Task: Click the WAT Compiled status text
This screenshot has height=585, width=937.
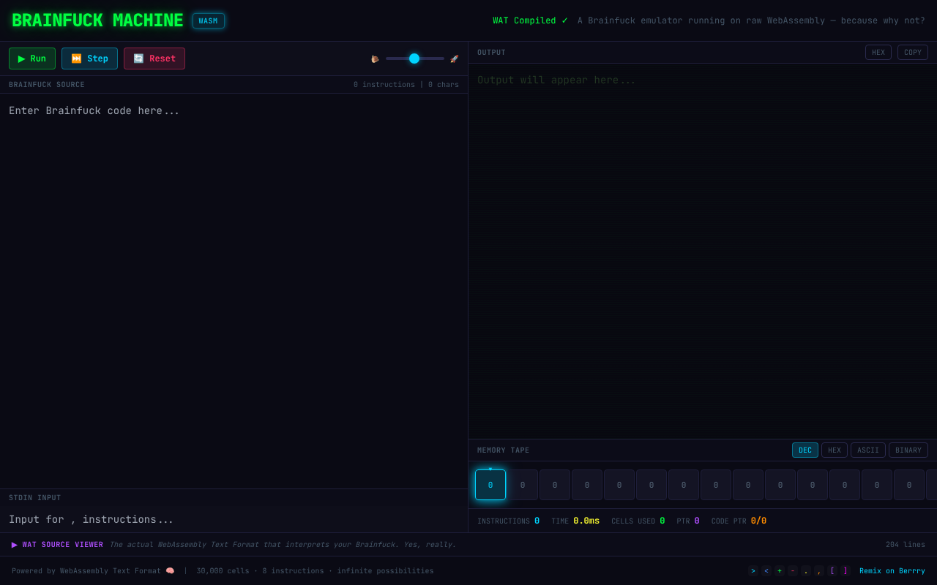Action: point(530,20)
